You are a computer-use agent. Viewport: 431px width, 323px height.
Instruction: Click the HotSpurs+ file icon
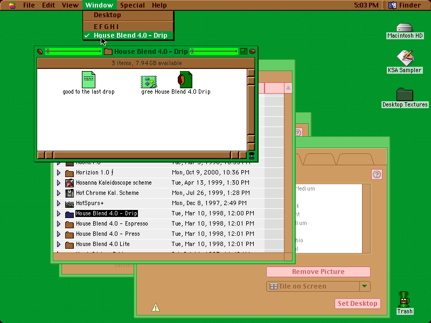69,204
